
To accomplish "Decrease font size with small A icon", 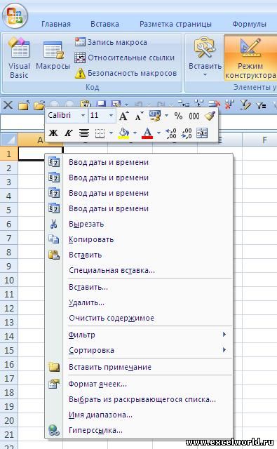I will (x=139, y=116).
